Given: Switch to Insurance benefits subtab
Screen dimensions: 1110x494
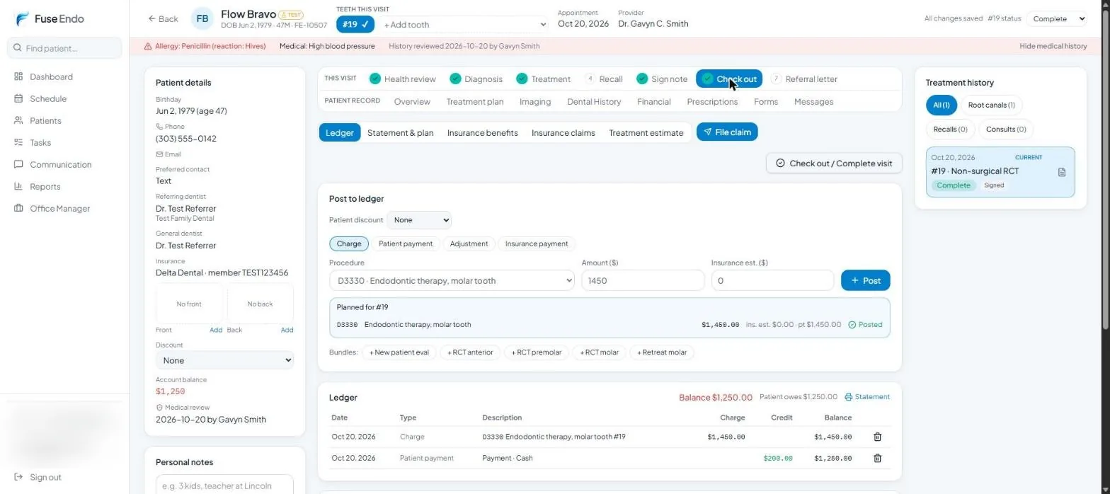Looking at the screenshot, I should [x=483, y=132].
